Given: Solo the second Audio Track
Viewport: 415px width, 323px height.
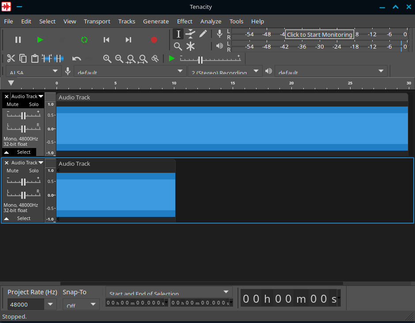Looking at the screenshot, I should coord(34,171).
